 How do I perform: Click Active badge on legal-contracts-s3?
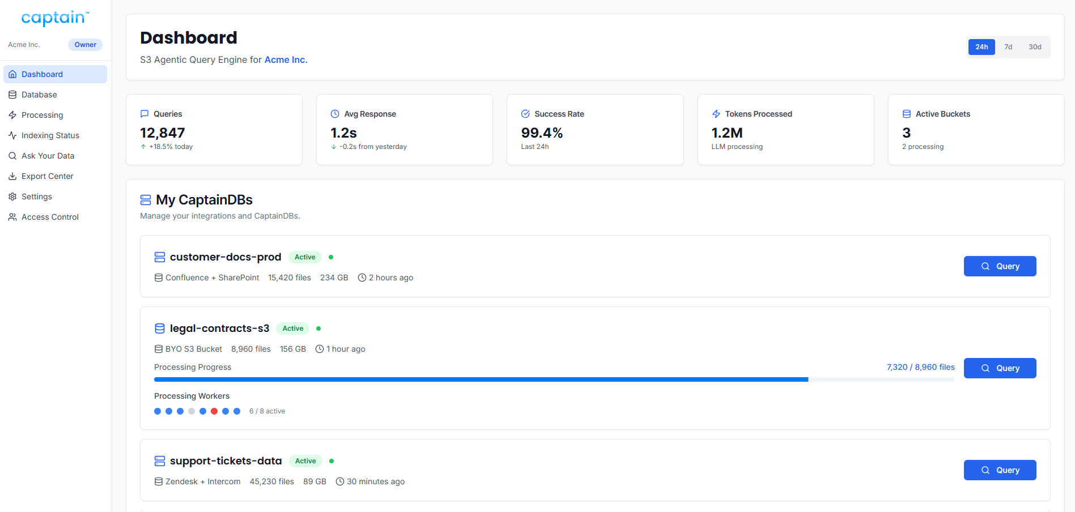tap(293, 328)
